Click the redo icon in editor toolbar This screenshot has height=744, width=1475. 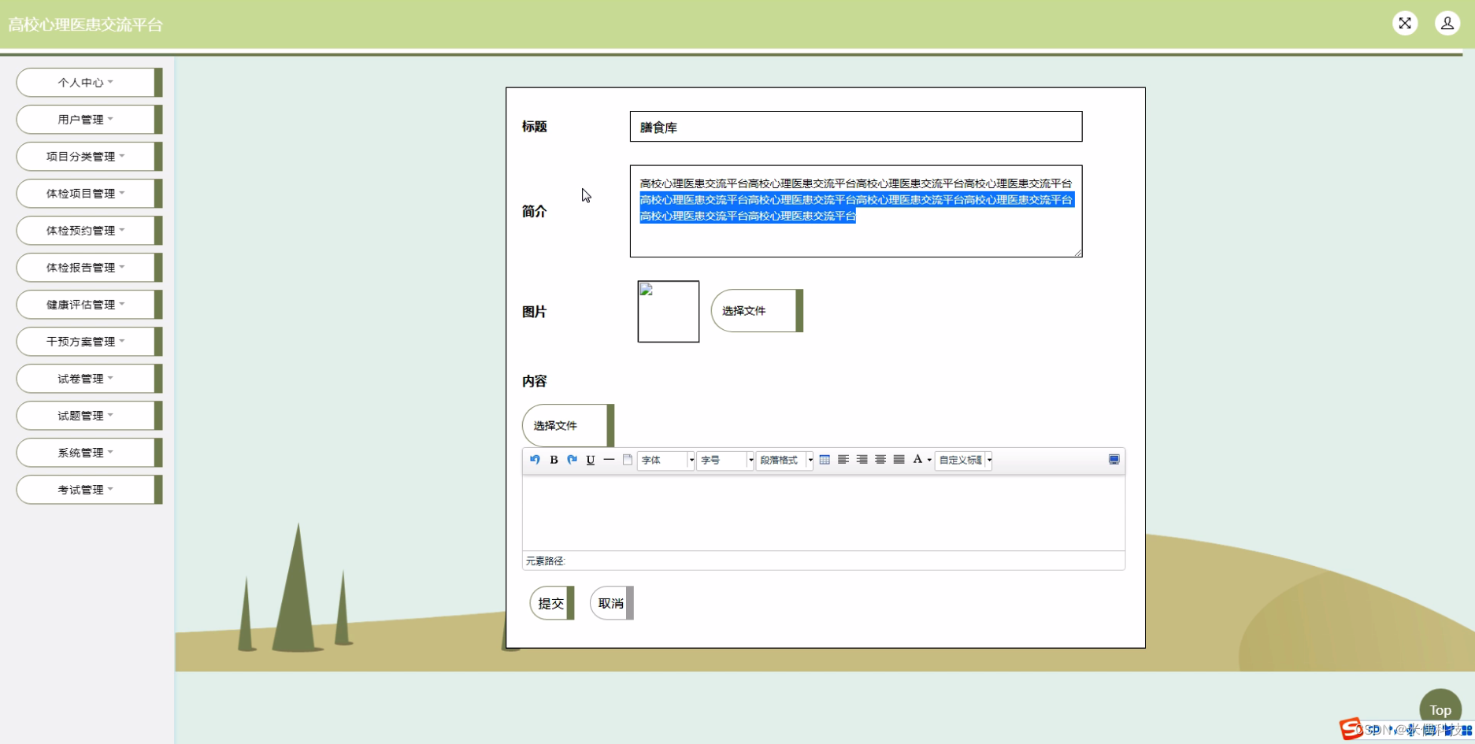coord(573,460)
